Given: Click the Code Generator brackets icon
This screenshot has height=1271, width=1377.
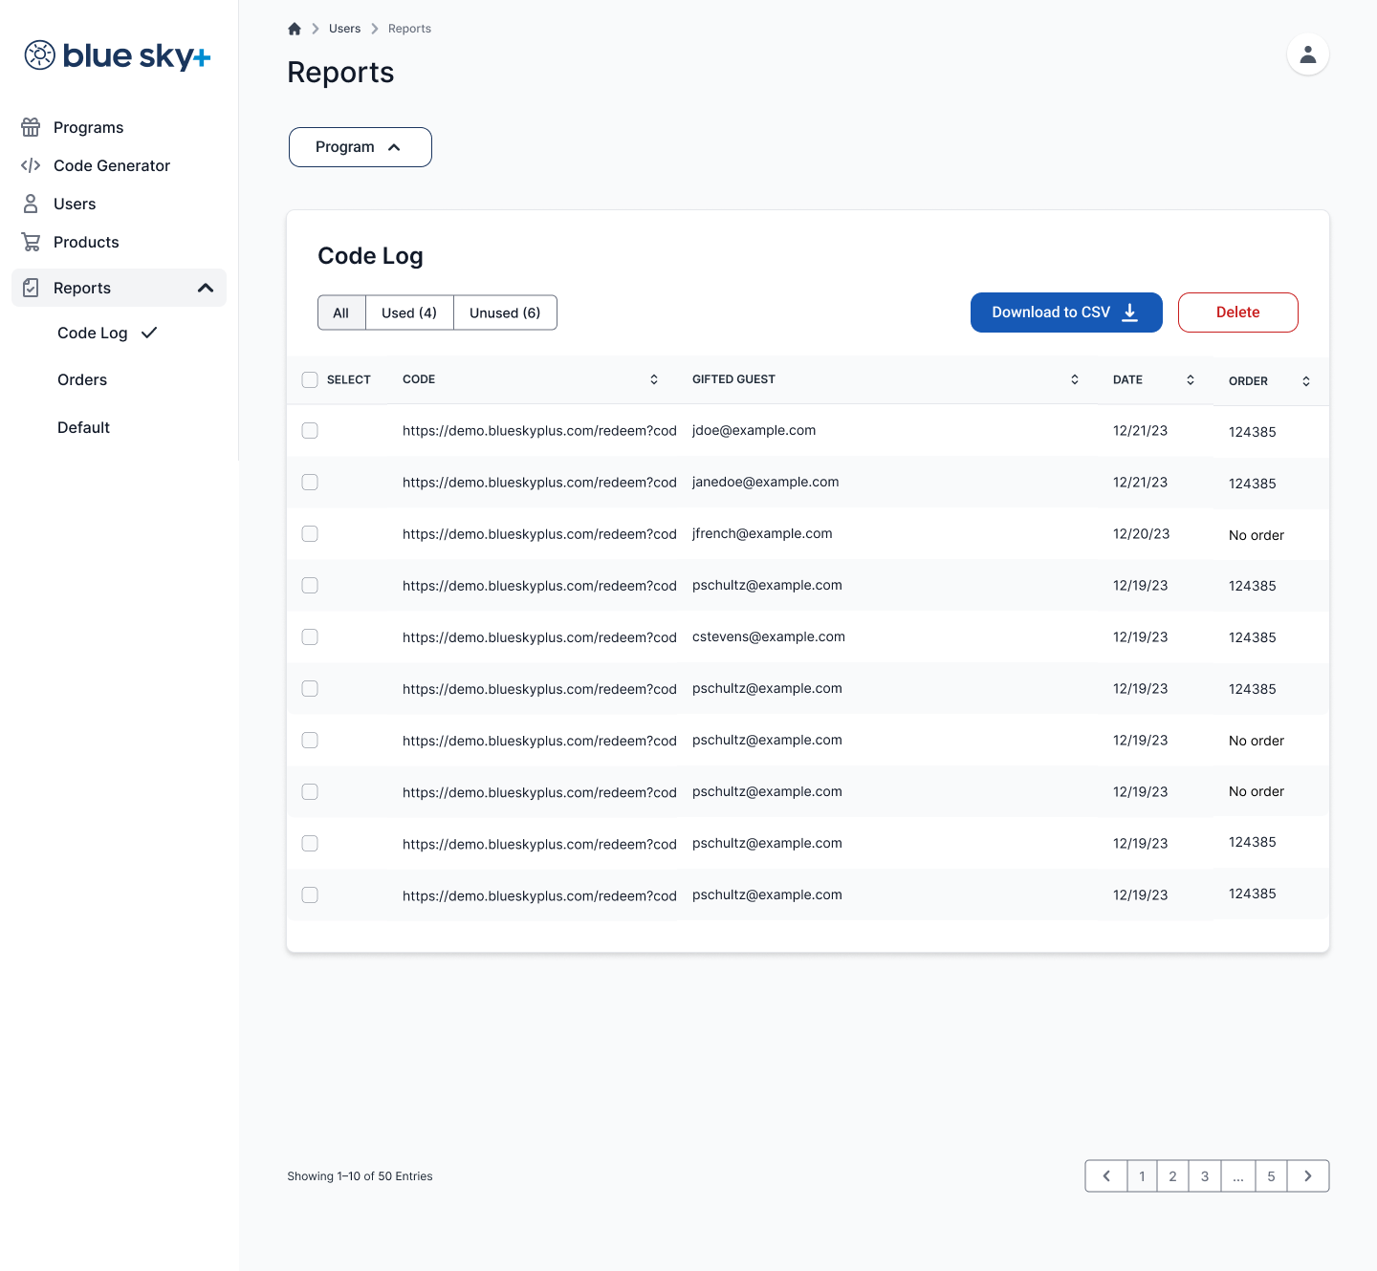Looking at the screenshot, I should coord(31,165).
